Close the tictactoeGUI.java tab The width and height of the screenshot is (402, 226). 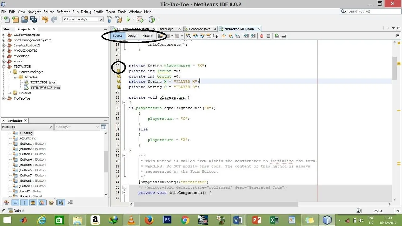click(259, 29)
